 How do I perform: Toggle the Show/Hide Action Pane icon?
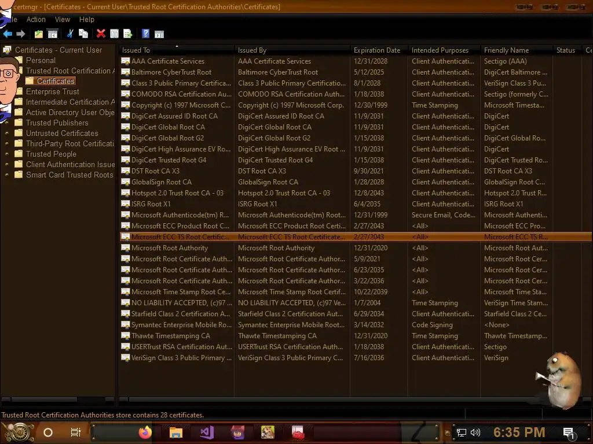159,34
